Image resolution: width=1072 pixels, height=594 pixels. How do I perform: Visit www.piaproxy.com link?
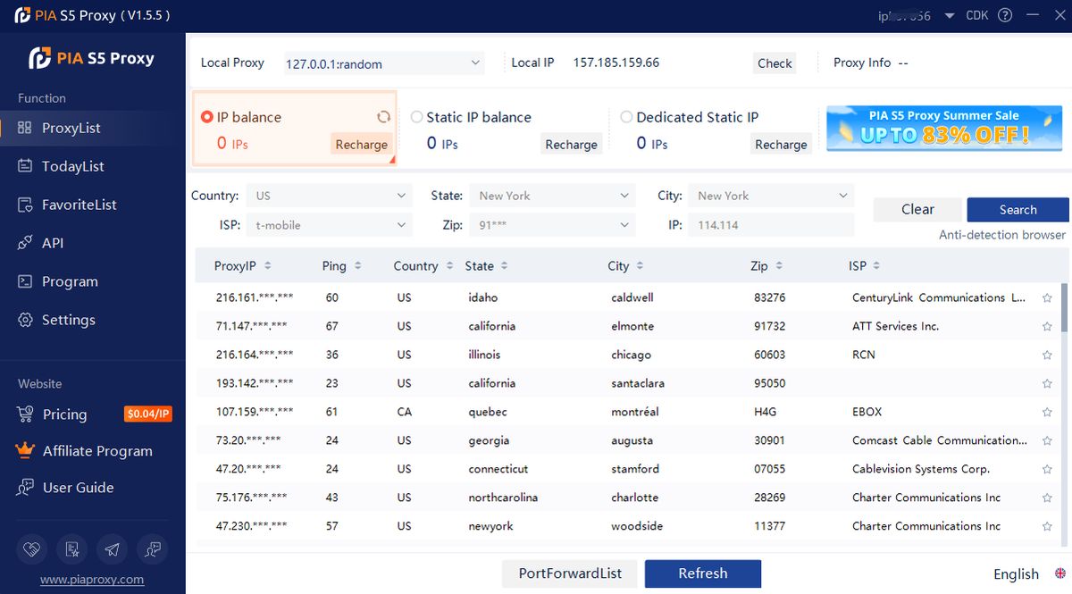[90, 579]
